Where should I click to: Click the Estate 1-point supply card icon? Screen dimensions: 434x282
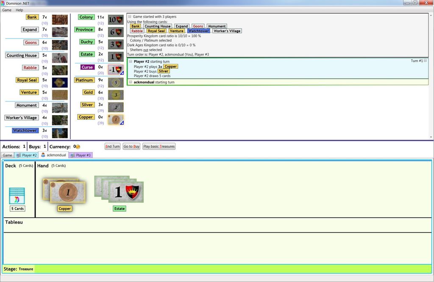pos(116,57)
